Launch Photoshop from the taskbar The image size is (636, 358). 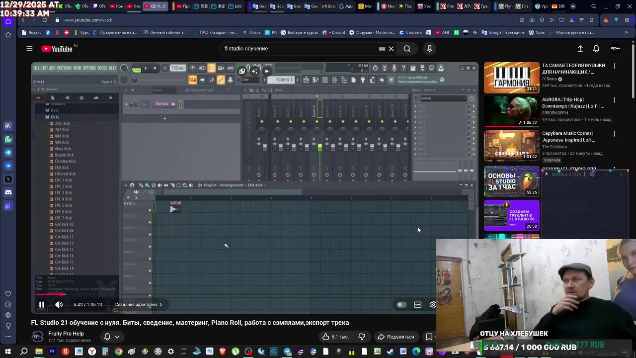click(x=209, y=352)
